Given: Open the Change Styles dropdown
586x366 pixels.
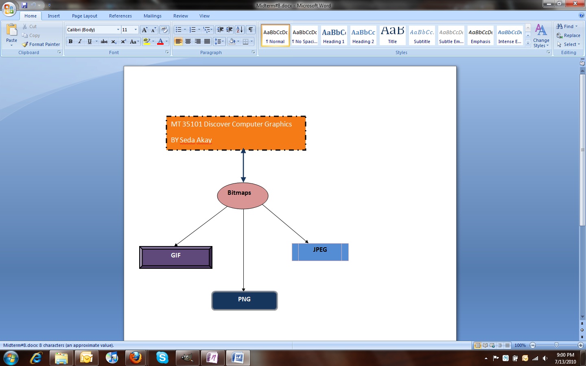Looking at the screenshot, I should pos(540,36).
